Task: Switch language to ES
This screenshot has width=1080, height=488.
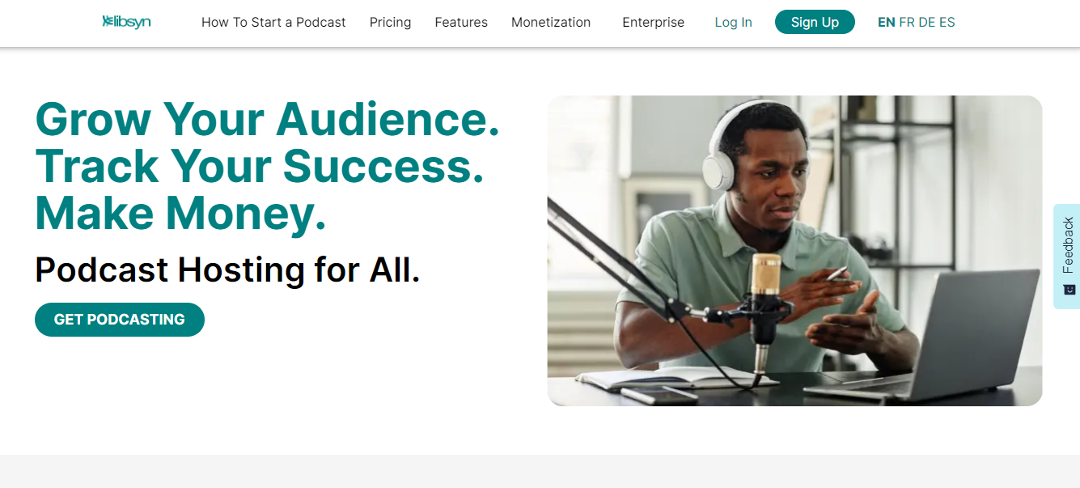Action: [x=947, y=22]
